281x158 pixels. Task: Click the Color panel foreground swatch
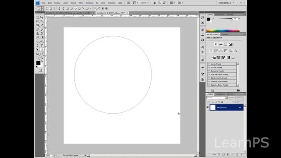[209, 19]
